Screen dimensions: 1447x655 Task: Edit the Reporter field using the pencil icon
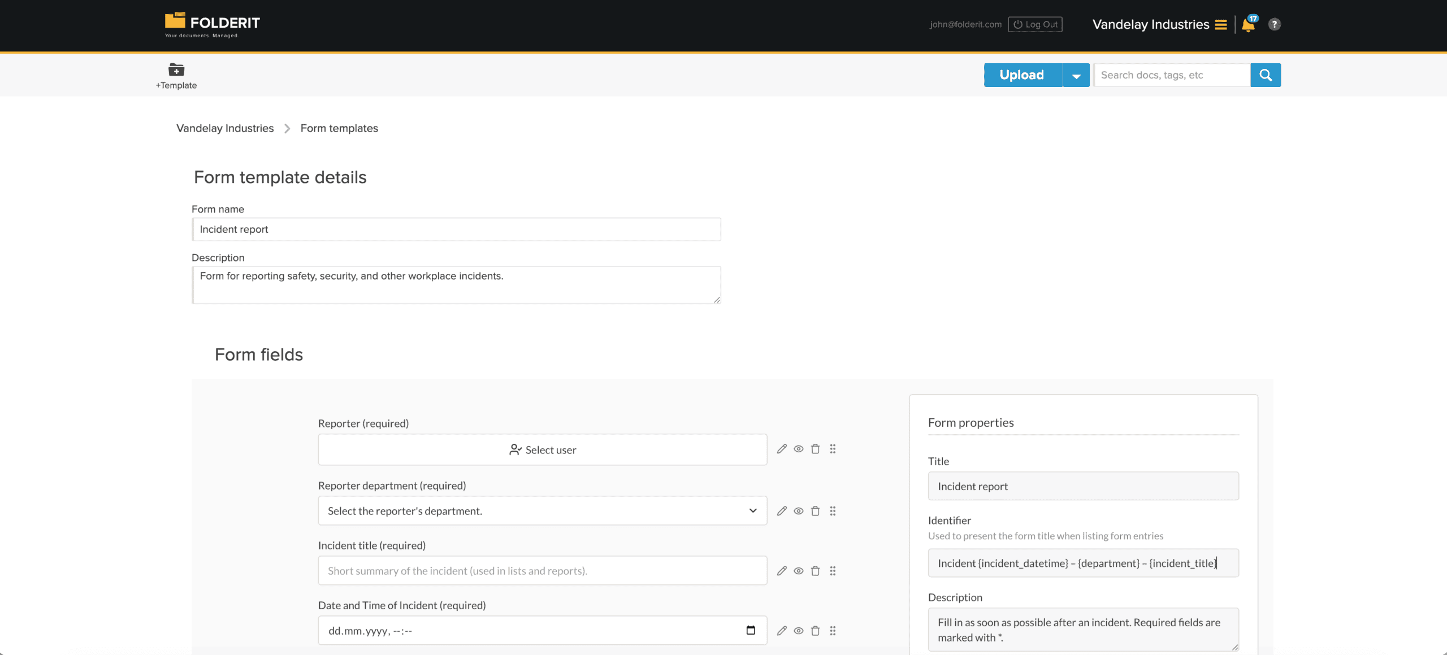tap(782, 449)
